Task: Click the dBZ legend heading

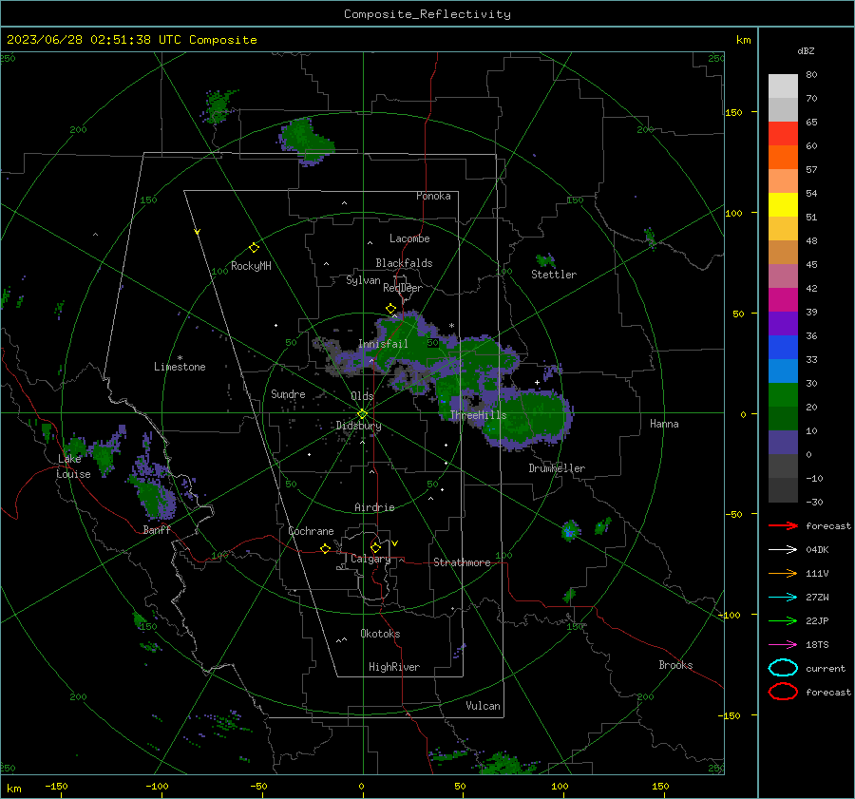Action: (x=806, y=51)
